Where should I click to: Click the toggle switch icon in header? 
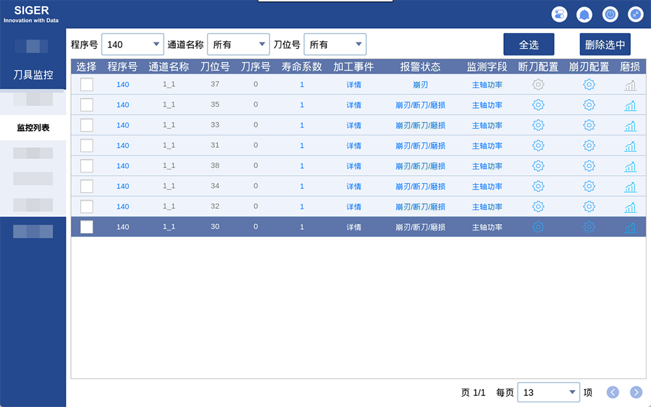point(559,14)
